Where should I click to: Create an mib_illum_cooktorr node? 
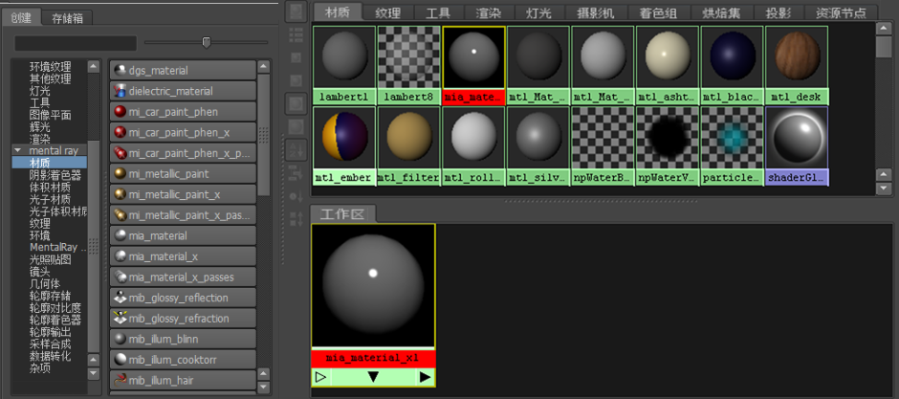pyautogui.click(x=183, y=360)
